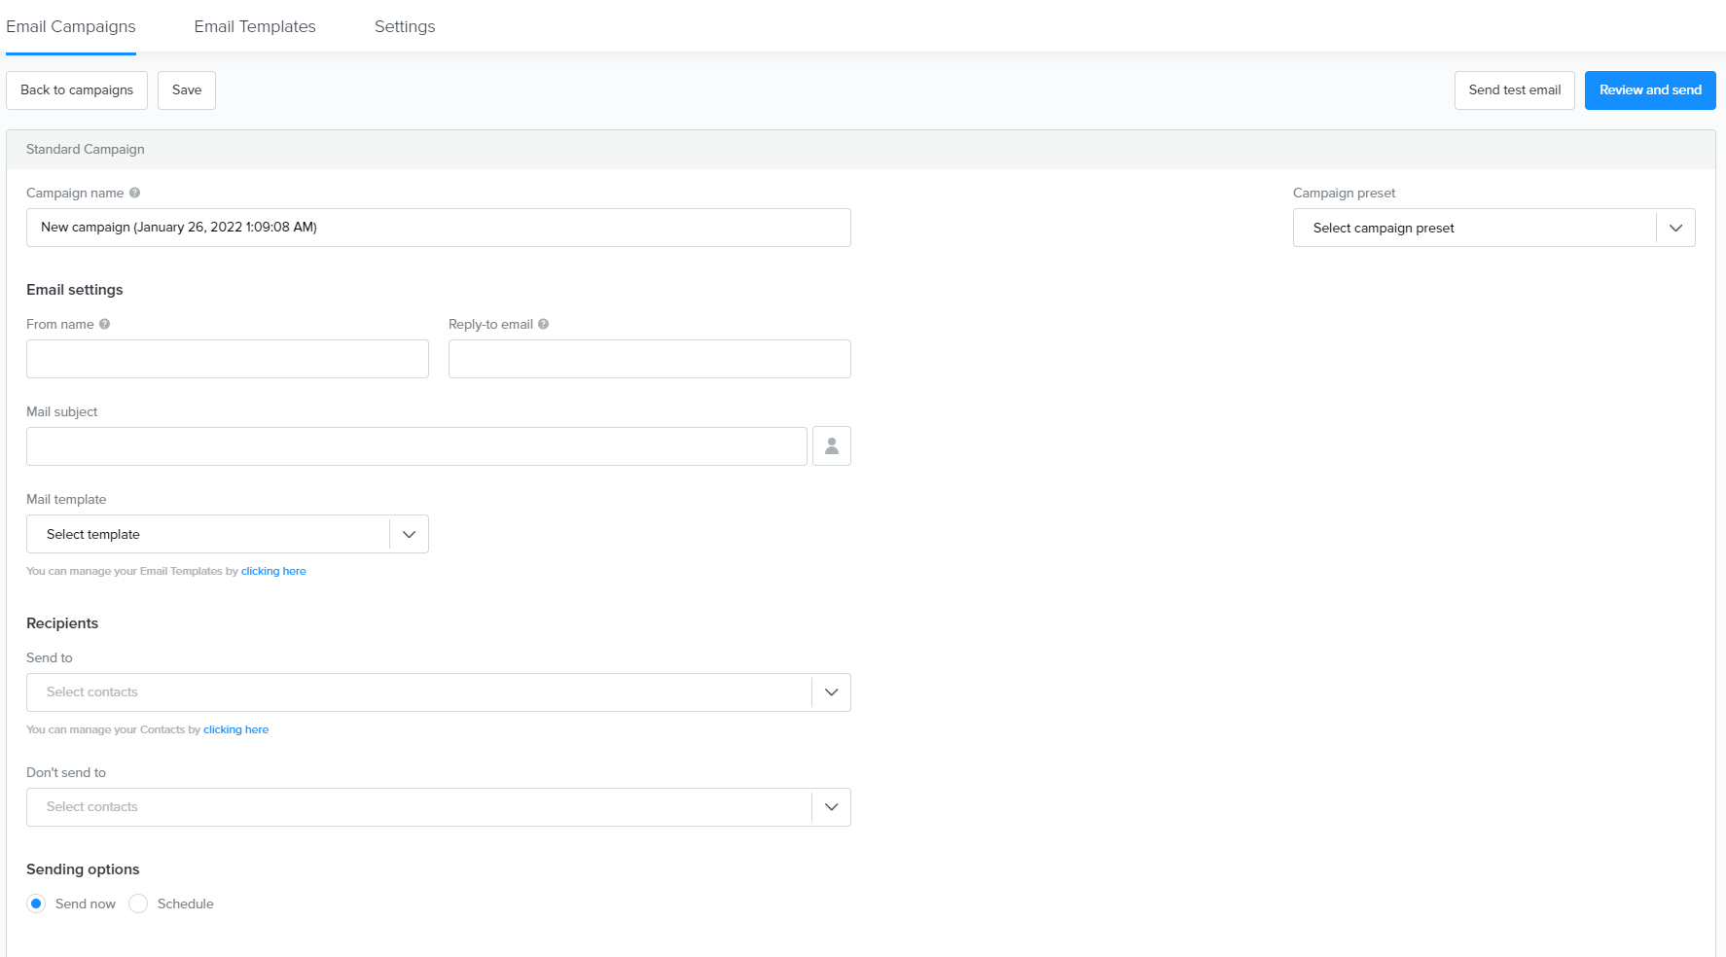Switch to the Email Templates tab
Viewport: 1726px width, 957px height.
[x=255, y=26]
